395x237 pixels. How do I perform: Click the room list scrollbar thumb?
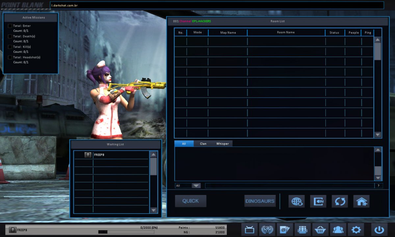(378, 51)
